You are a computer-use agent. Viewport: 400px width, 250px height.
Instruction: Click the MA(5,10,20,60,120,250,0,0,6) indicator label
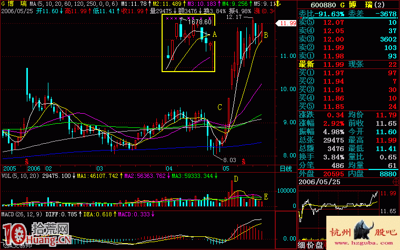[74, 4]
